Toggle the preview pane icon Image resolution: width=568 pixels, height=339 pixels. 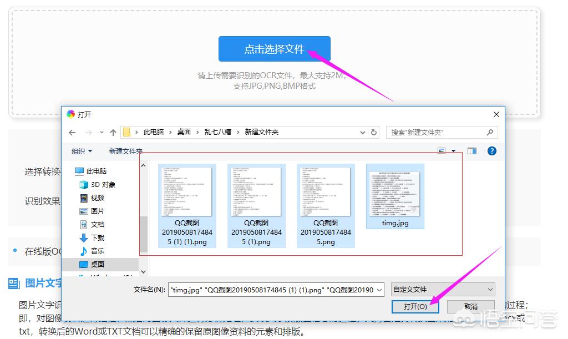coord(472,151)
